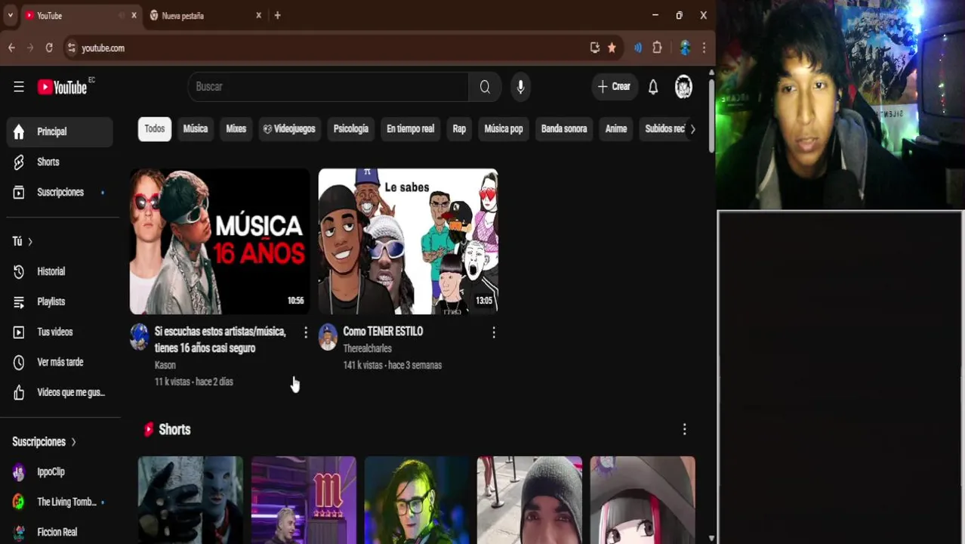Open the Short with glasses man

point(417,499)
